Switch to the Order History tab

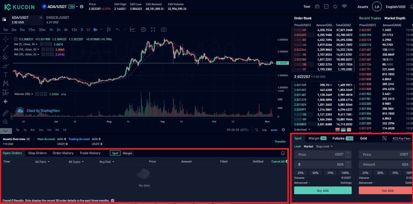point(63,153)
